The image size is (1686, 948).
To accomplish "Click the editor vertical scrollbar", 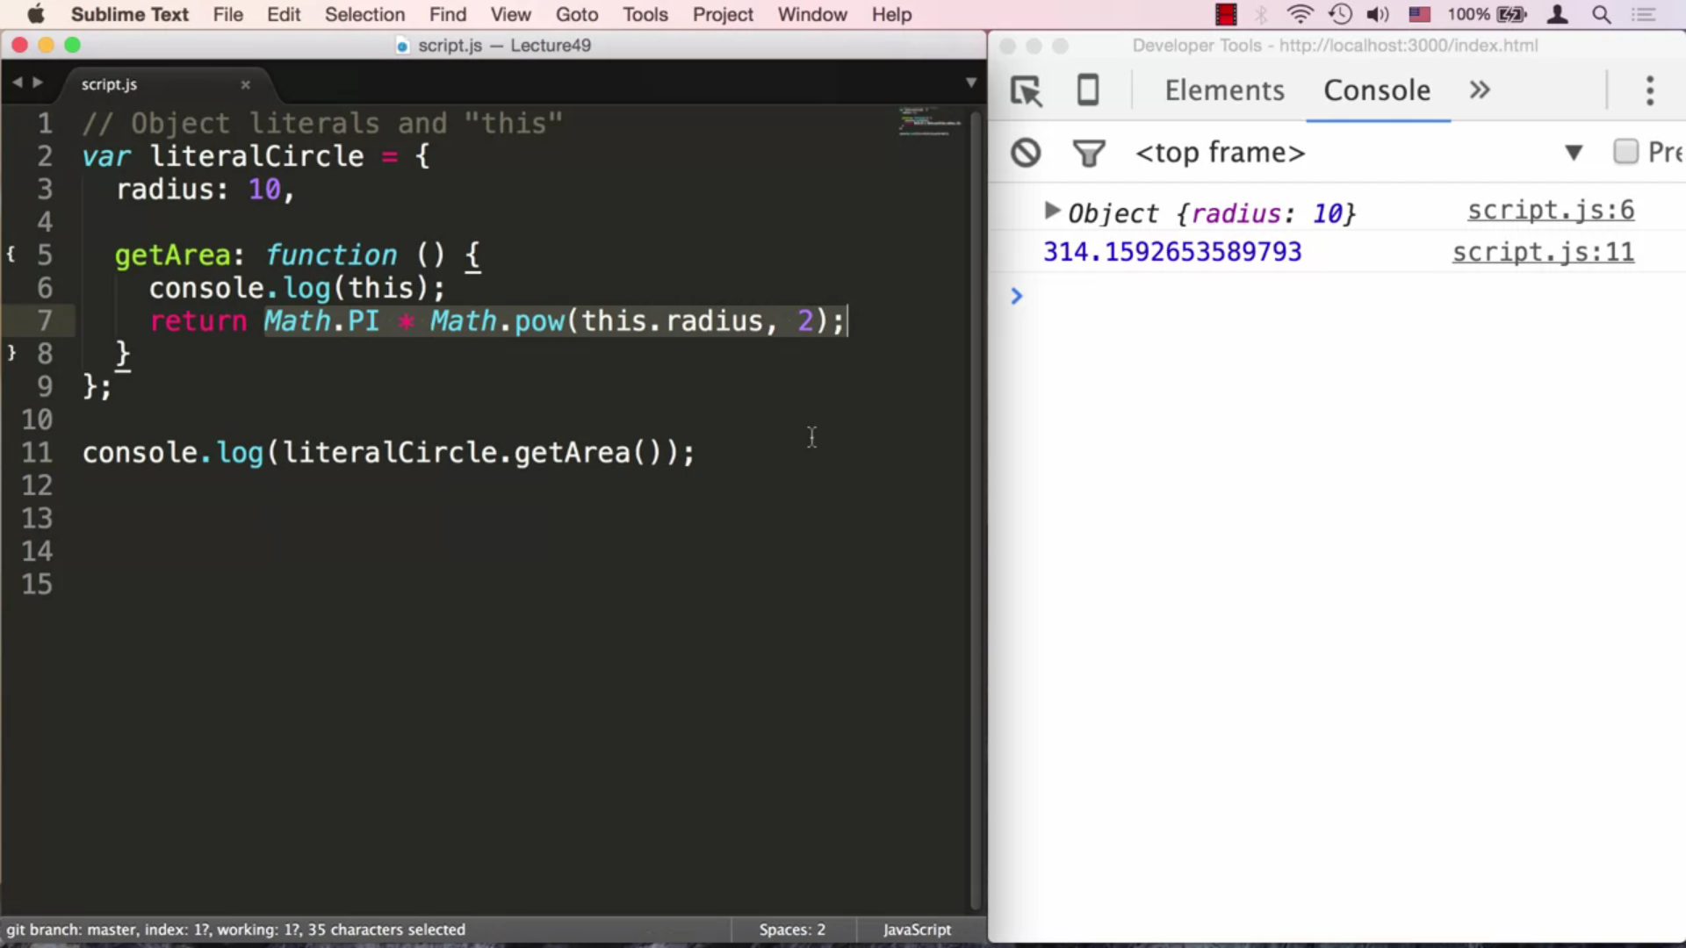I will click(975, 509).
